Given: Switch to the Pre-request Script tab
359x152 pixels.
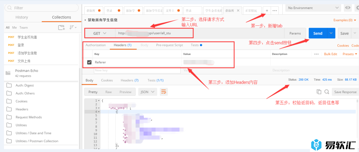Looking at the screenshot, I should (169, 45).
